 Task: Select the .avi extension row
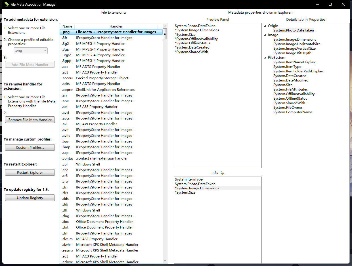[x=112, y=124]
